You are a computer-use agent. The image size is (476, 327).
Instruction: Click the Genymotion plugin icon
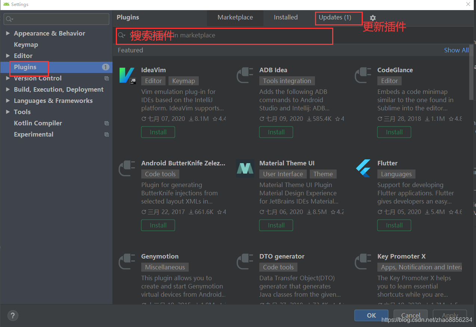[x=127, y=262]
